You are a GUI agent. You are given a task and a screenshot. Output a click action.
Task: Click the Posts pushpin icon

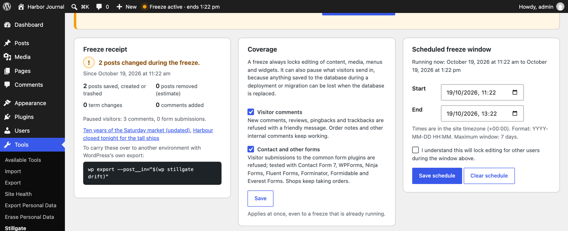coord(7,43)
